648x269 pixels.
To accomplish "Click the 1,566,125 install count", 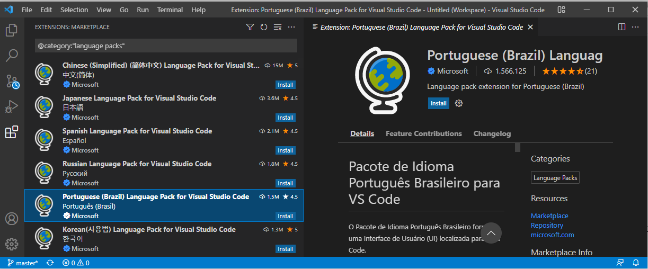I will [x=505, y=71].
